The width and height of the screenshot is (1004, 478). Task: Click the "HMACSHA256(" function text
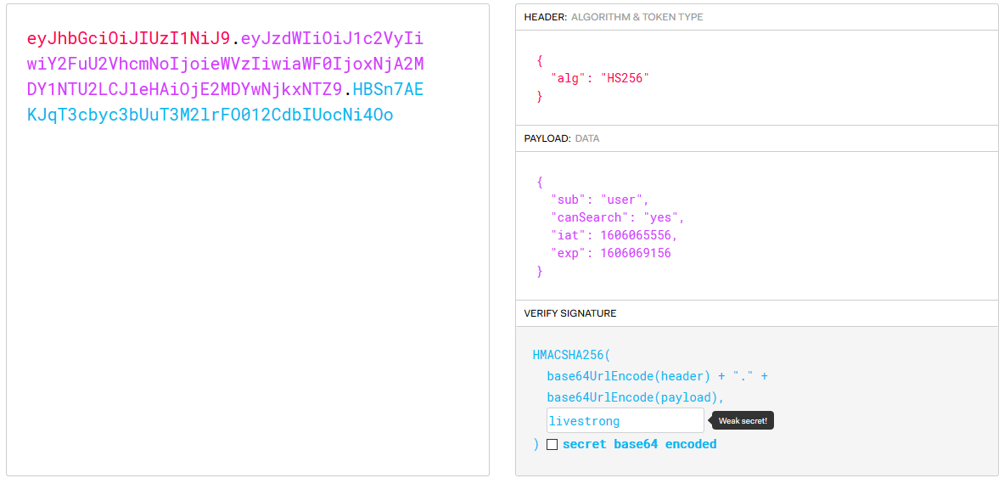(x=571, y=355)
